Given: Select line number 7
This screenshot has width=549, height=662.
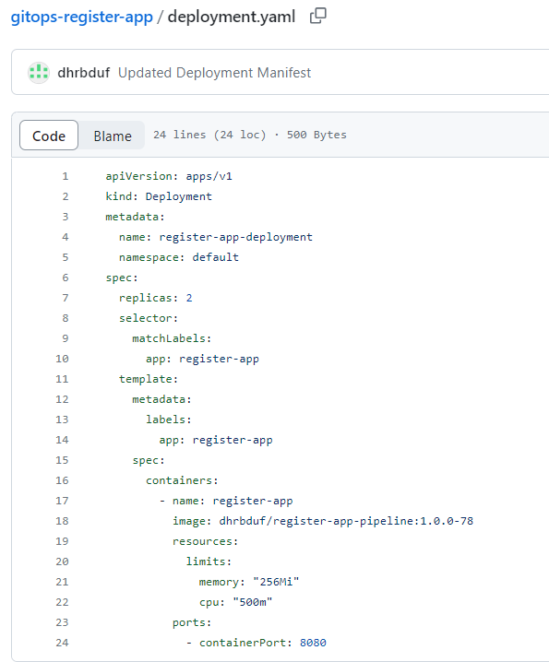Looking at the screenshot, I should pyautogui.click(x=66, y=298).
